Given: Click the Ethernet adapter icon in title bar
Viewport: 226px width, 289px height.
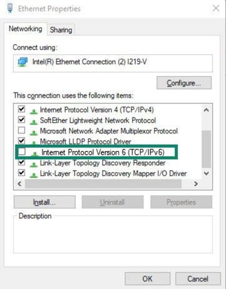Looking at the screenshot, I should [10, 8].
